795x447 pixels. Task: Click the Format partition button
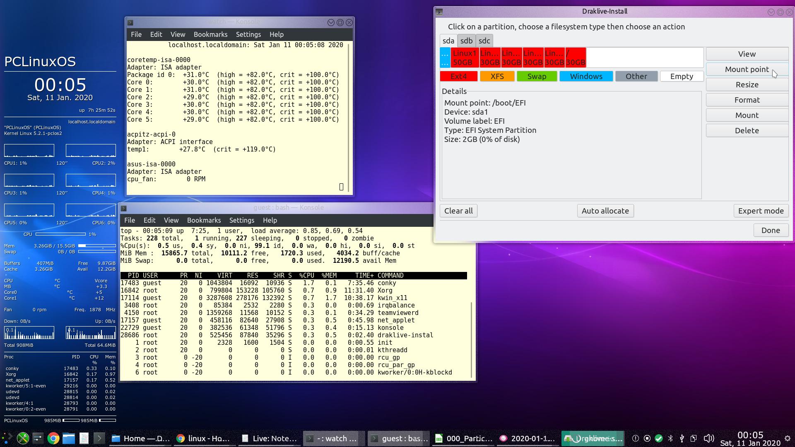pos(747,100)
